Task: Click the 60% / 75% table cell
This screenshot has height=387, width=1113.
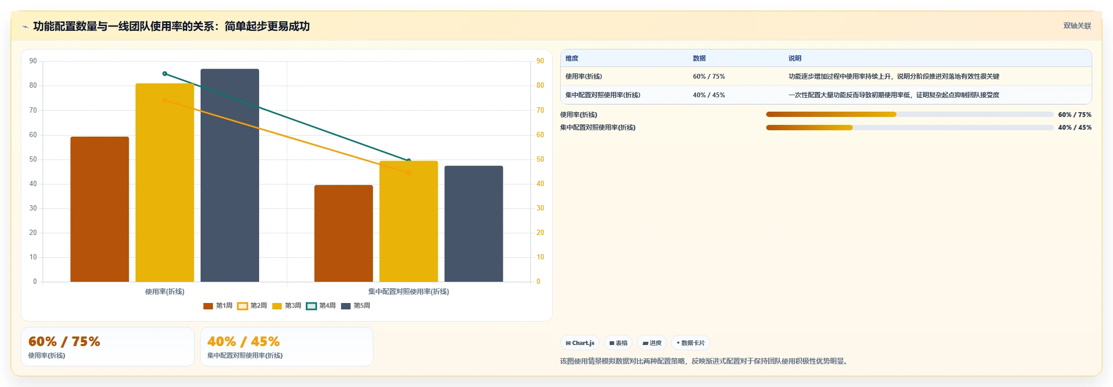Action: 709,77
